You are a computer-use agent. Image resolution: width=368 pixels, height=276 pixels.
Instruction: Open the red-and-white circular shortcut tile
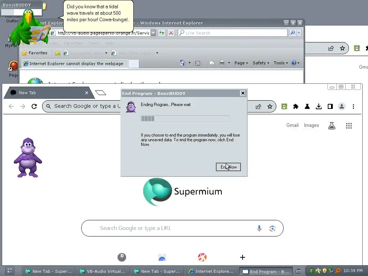[202, 257]
